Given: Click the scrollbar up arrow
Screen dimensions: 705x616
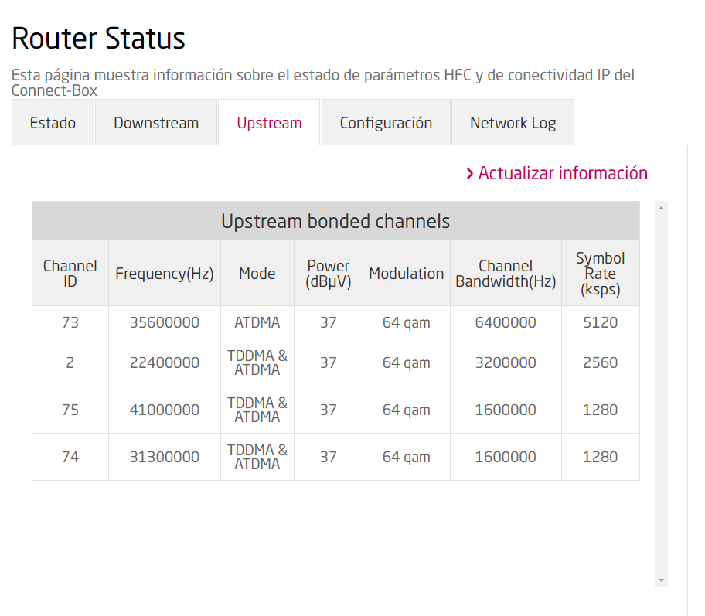Looking at the screenshot, I should [661, 208].
